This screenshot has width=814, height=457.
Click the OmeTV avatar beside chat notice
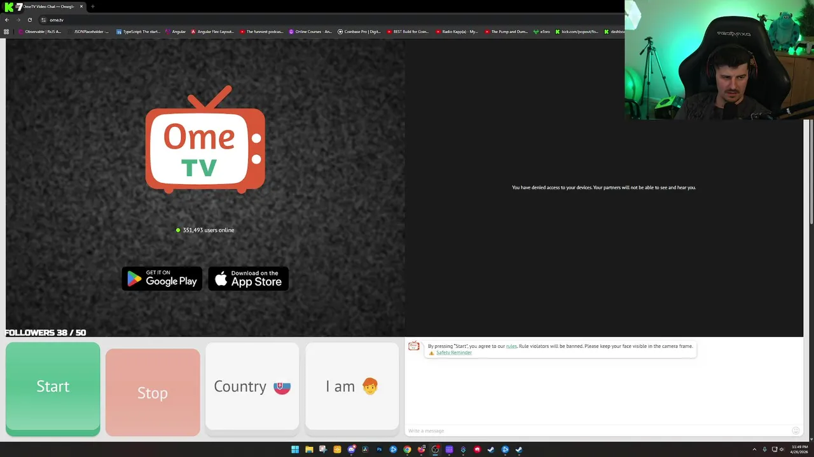tap(414, 346)
